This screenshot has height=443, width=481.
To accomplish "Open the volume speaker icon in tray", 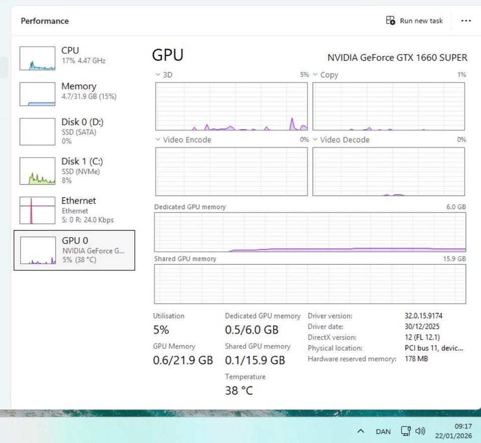I will [420, 431].
